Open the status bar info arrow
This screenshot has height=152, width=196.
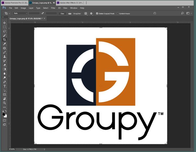coord(44,149)
